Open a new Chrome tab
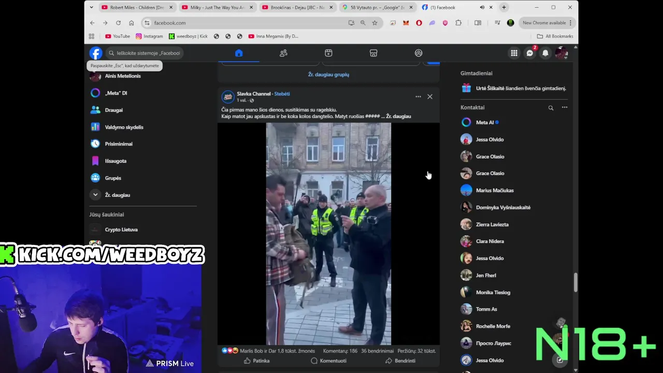This screenshot has height=373, width=663. coord(504,7)
